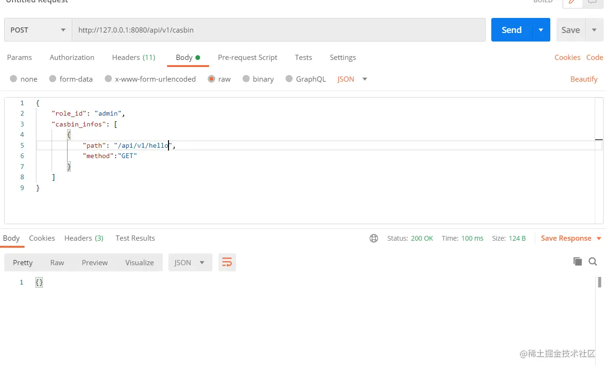Screen dimensions: 606x369
Task: Click the edit pencil icon
Action: 572,2
